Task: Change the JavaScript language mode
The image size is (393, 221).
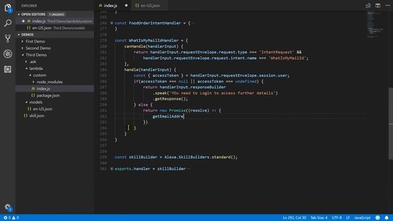Action: pyautogui.click(x=362, y=218)
